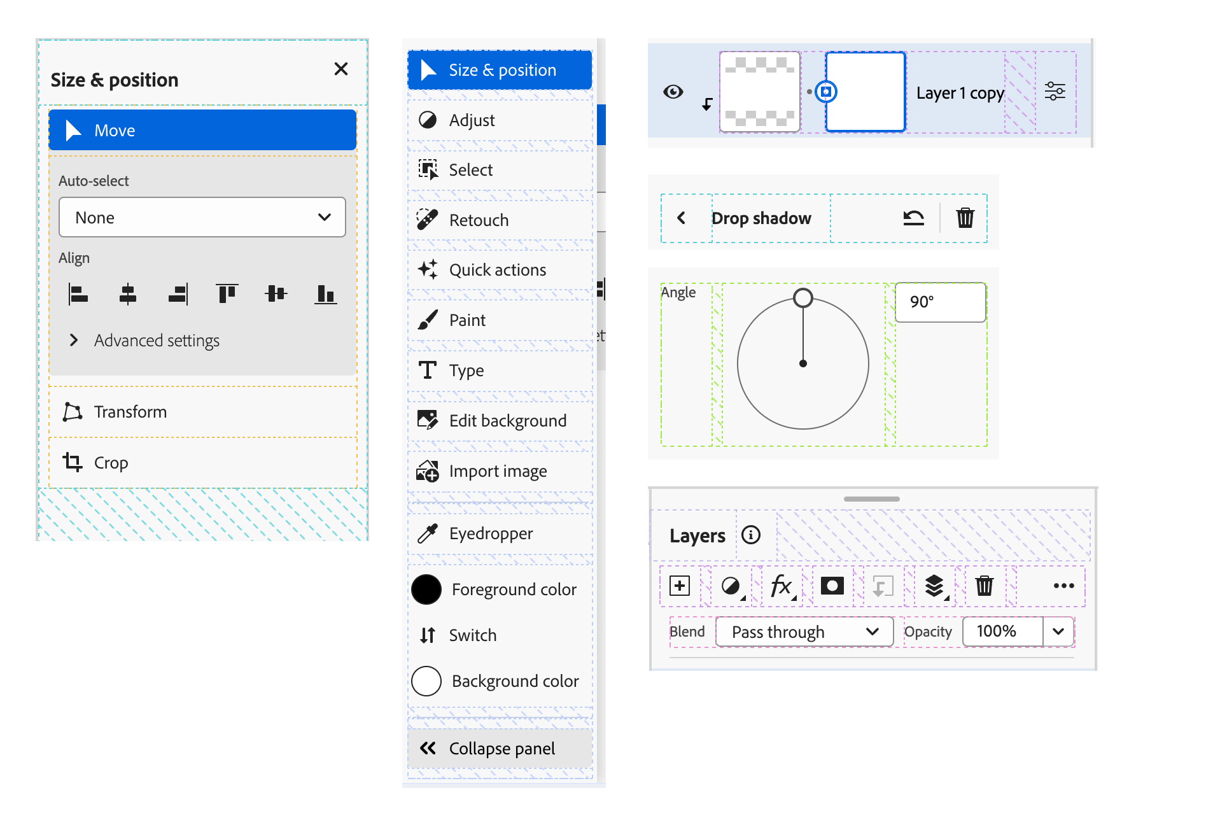Open the Blend mode Pass through dropdown
The width and height of the screenshot is (1213, 825).
804,631
